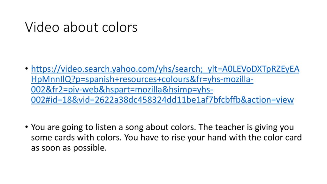Image resolution: width=327 pixels, height=184 pixels.
Task: Open the video.search.yahoo.com hyperlink
Action: [x=165, y=84]
